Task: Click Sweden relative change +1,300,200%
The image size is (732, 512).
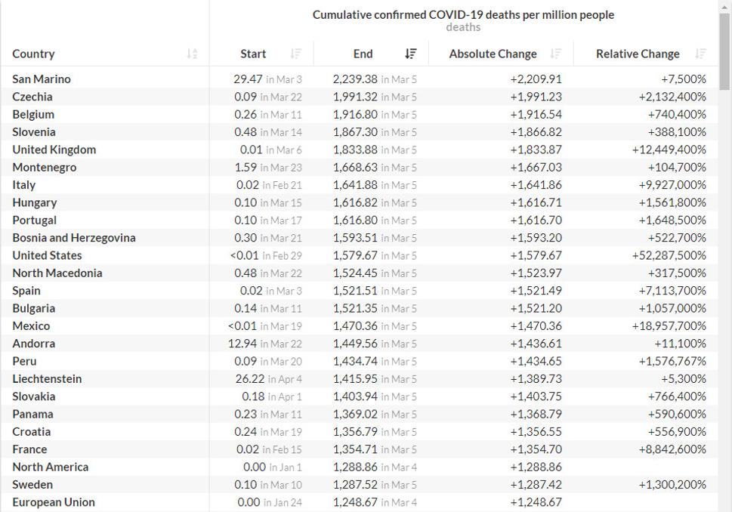Action: 672,485
